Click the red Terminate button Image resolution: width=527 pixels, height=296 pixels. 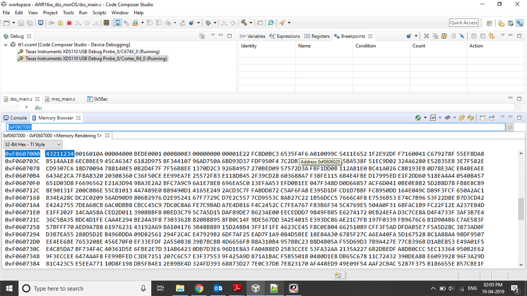pos(69,23)
